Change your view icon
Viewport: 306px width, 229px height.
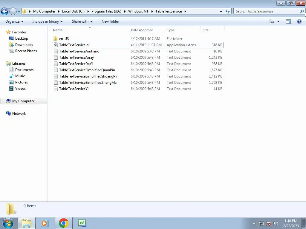pos(272,21)
